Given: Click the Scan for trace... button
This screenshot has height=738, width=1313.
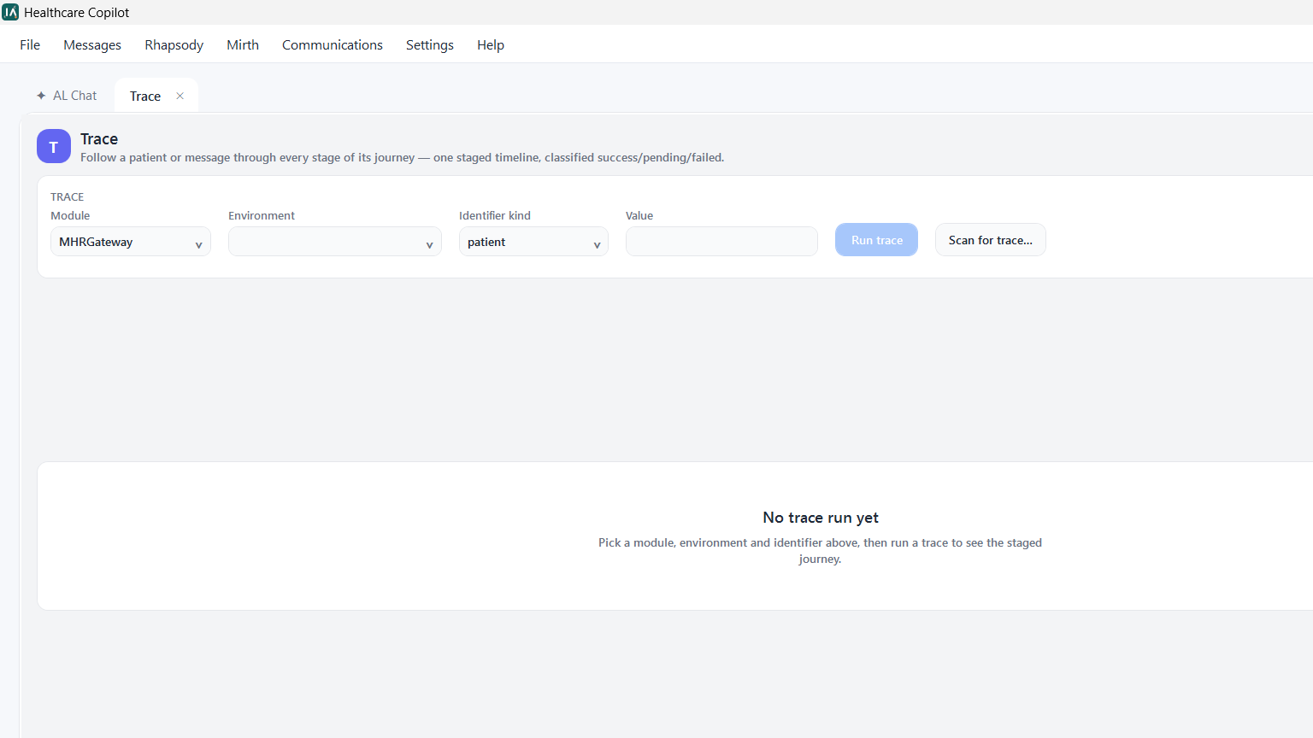Looking at the screenshot, I should [991, 240].
